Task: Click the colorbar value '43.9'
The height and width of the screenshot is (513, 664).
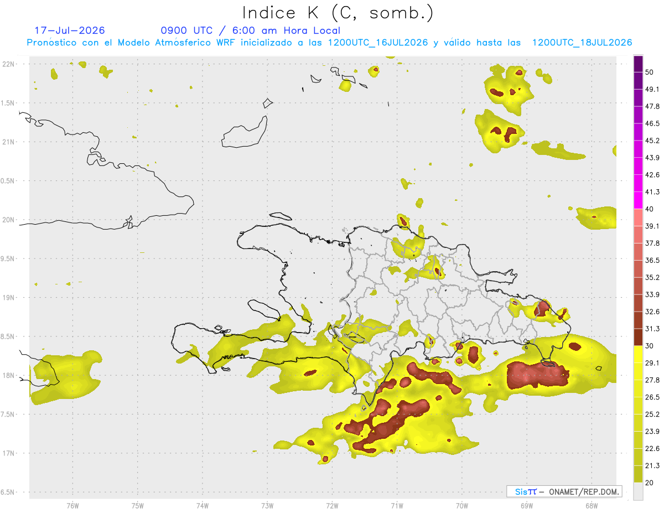Action: (x=652, y=158)
